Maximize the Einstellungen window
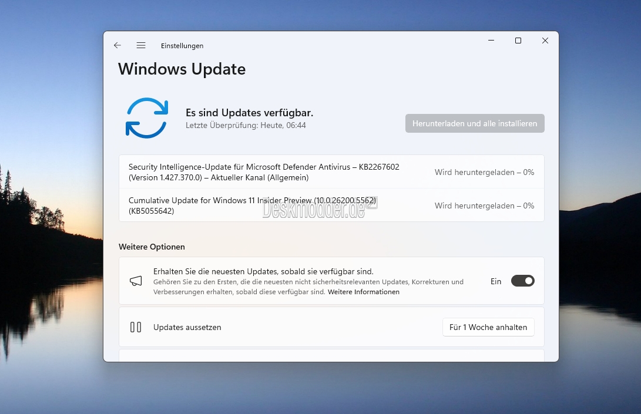 518,41
